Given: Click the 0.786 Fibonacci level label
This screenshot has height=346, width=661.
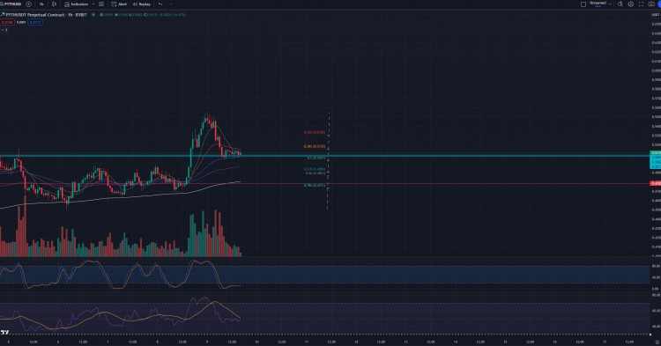Looking at the screenshot, I should pos(315,185).
